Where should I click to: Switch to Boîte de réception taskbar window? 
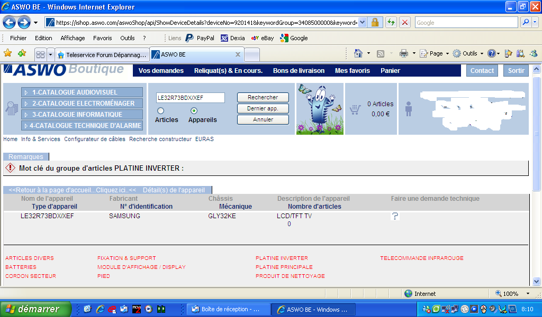click(x=229, y=310)
